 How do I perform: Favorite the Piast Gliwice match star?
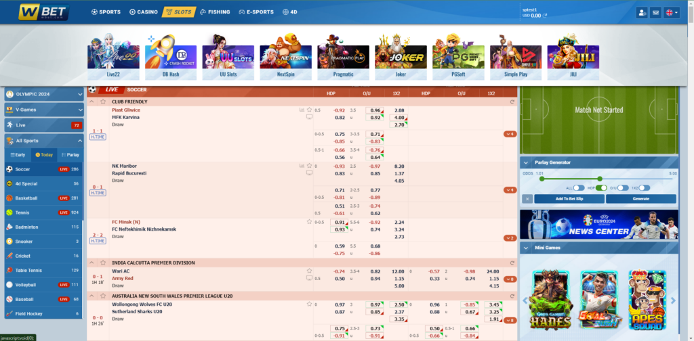coord(309,110)
